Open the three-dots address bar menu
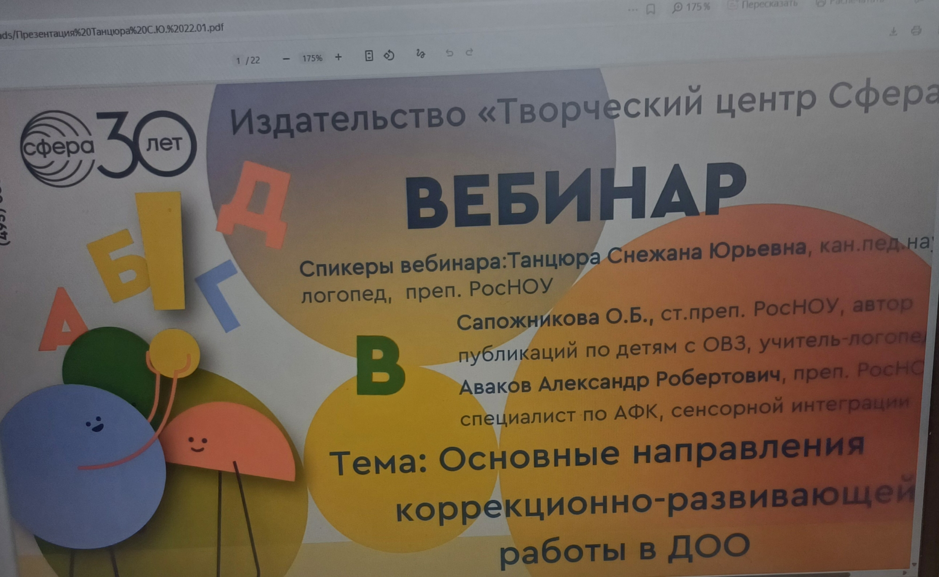 [x=633, y=10]
